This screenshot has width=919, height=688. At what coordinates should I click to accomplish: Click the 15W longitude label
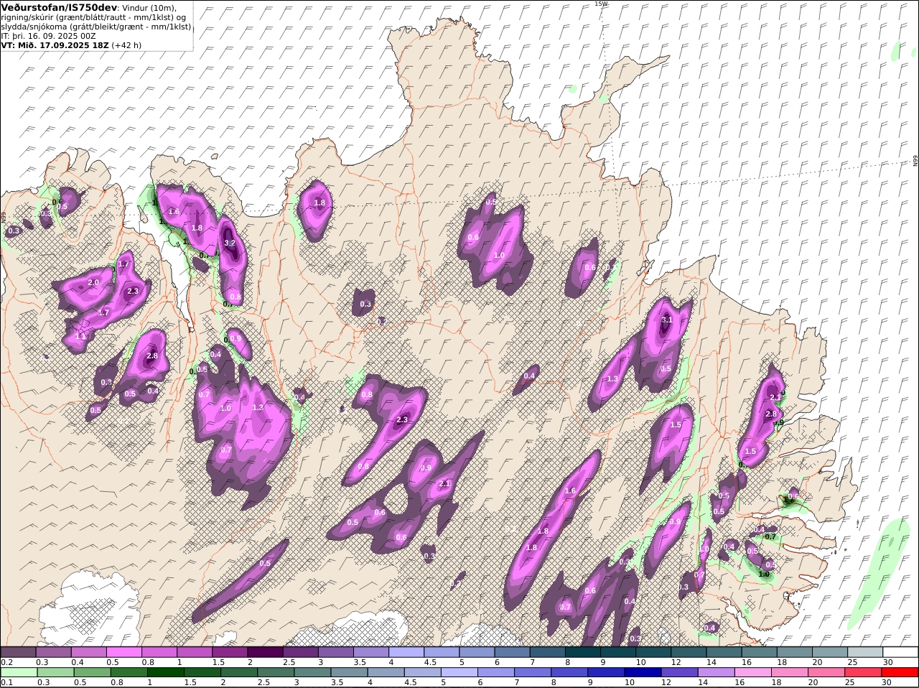click(600, 4)
